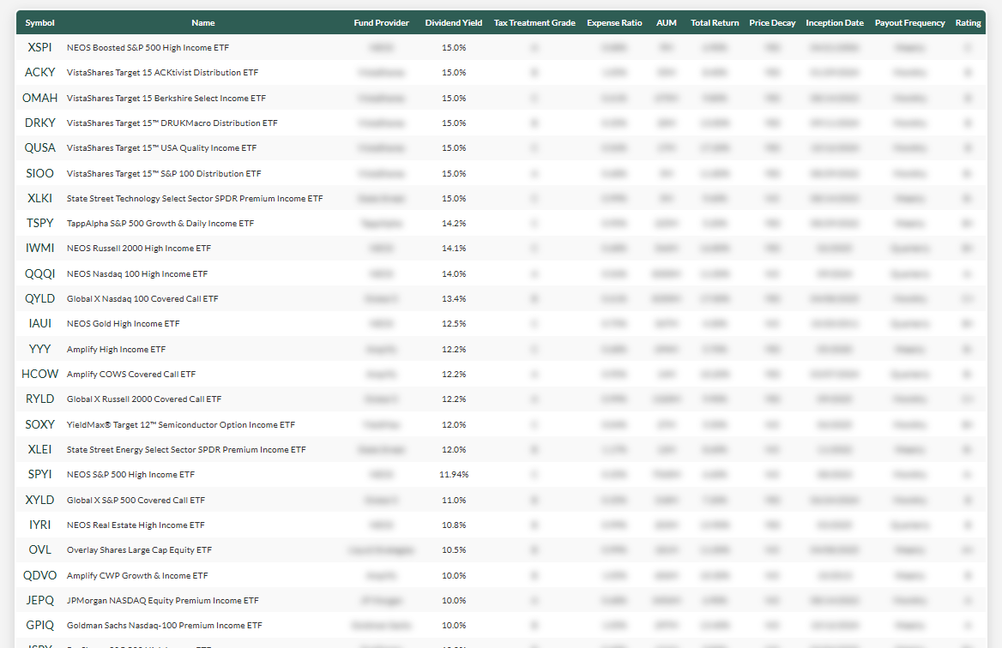Viewport: 1002px width, 648px height.
Task: Select the QQQI symbol
Action: click(x=39, y=274)
